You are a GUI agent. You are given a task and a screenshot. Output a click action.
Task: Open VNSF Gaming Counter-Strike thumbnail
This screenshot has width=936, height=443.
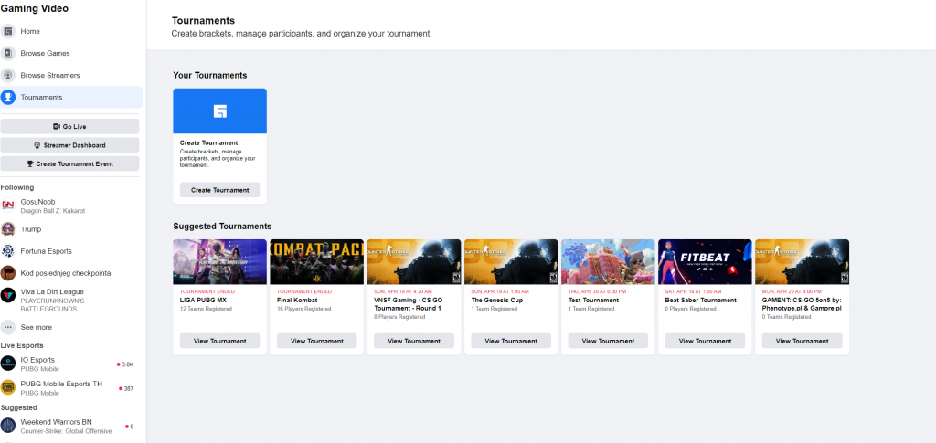point(414,262)
